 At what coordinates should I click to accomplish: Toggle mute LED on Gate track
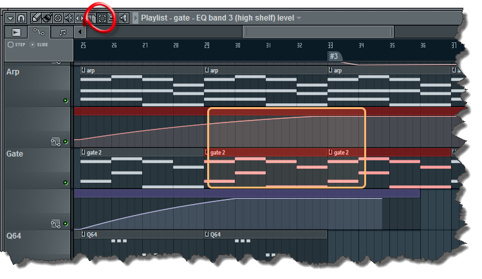click(65, 183)
